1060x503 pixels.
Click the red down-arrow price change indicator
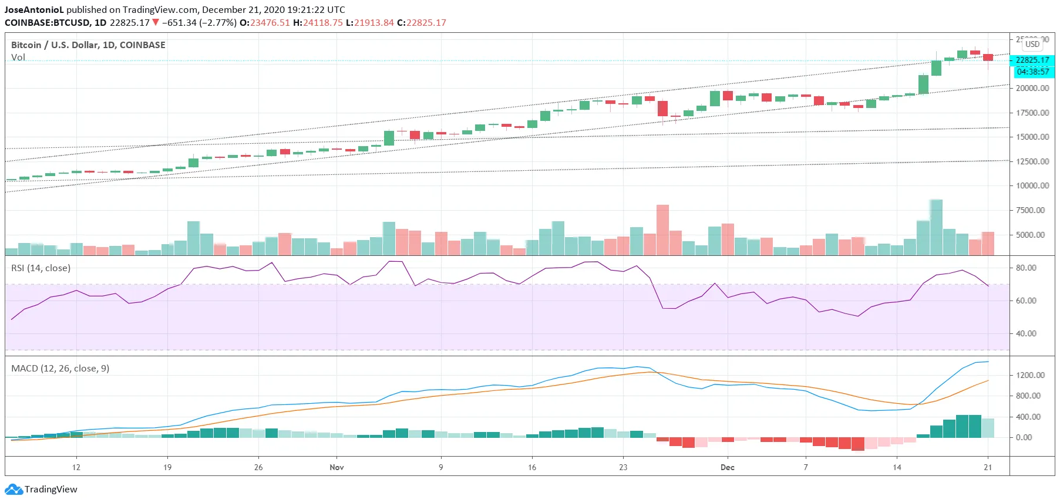156,22
